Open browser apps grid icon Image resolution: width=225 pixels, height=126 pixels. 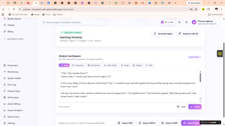pyautogui.click(x=3, y=14)
